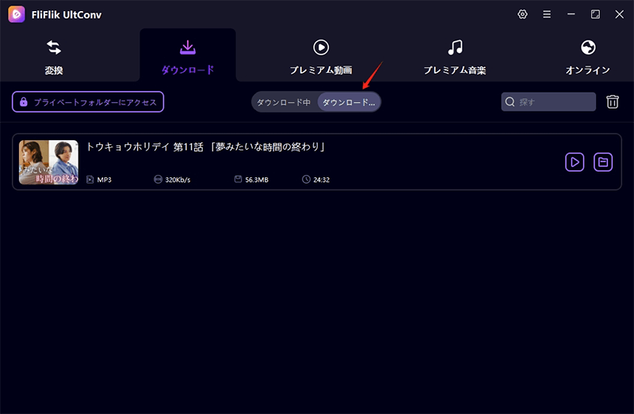Close the FliFlik UltConv window
Viewport: 634px width, 414px height.
click(619, 14)
